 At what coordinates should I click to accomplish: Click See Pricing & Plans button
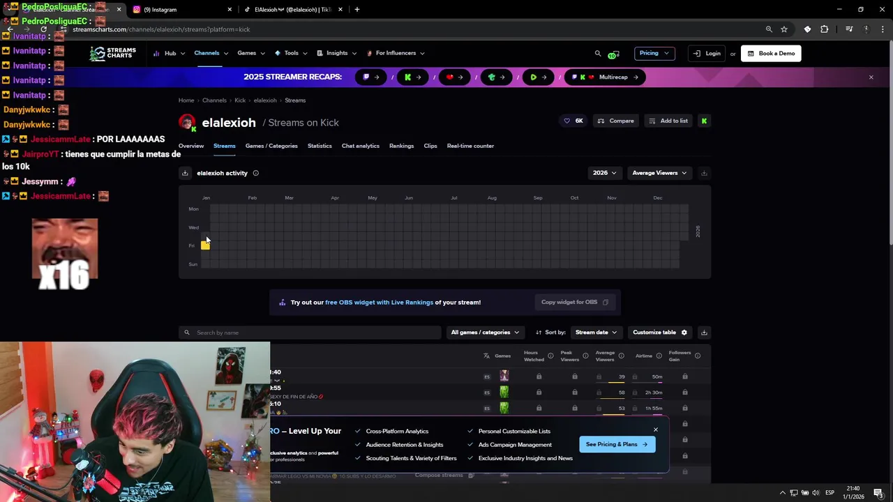[x=617, y=444]
